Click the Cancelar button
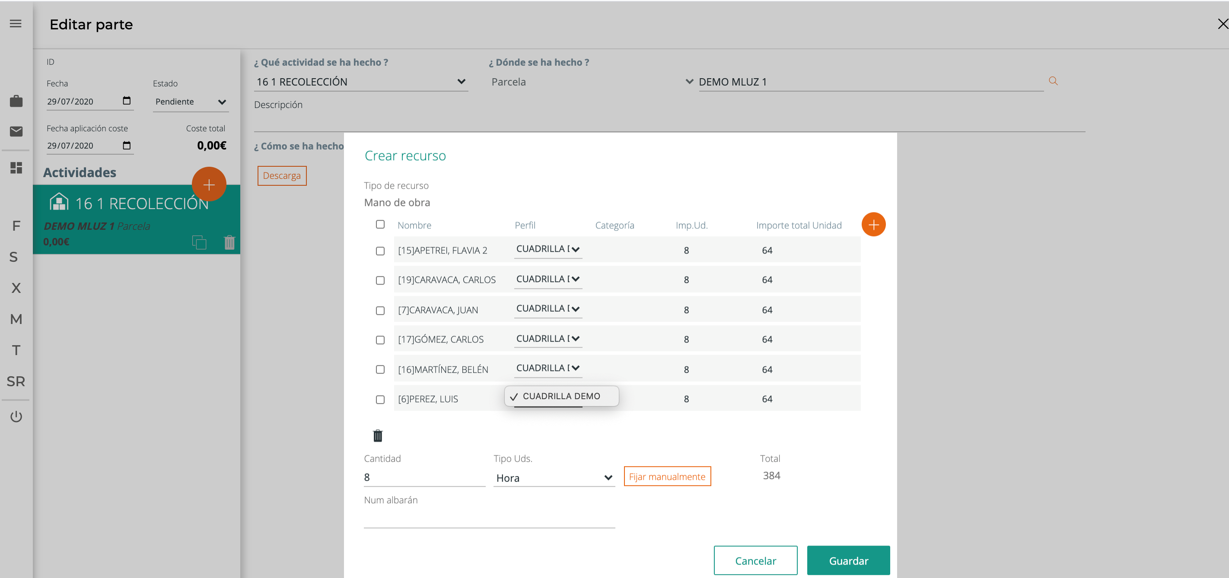Viewport: 1229px width, 578px height. 756,561
